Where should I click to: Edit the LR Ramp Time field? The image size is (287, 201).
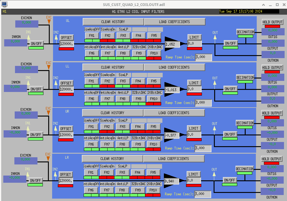click(x=203, y=194)
